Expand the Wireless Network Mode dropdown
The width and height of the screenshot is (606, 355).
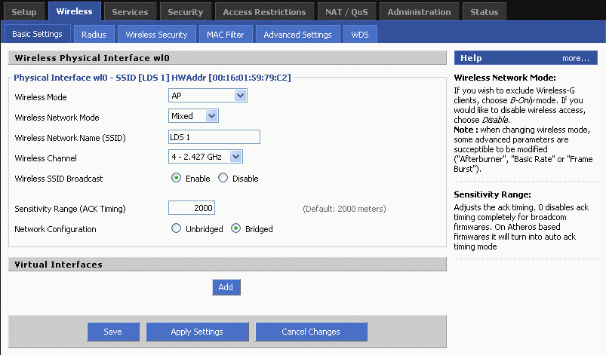click(x=193, y=116)
